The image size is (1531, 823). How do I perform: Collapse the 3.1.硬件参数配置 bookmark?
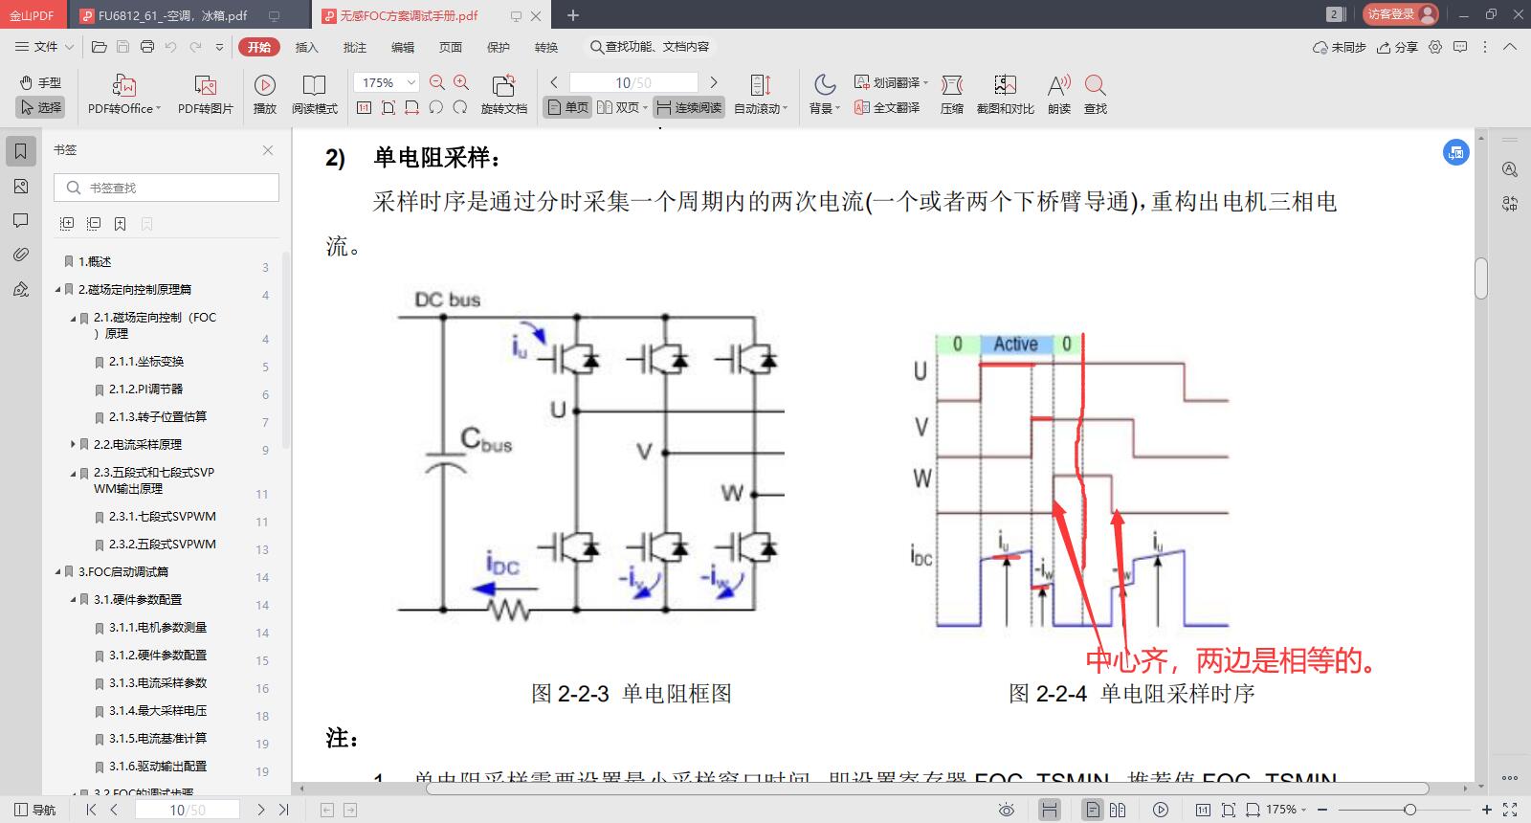click(73, 599)
